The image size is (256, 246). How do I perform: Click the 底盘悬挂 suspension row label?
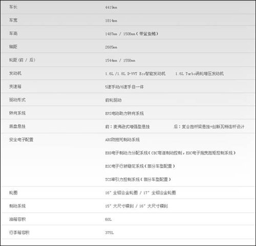[17, 126]
